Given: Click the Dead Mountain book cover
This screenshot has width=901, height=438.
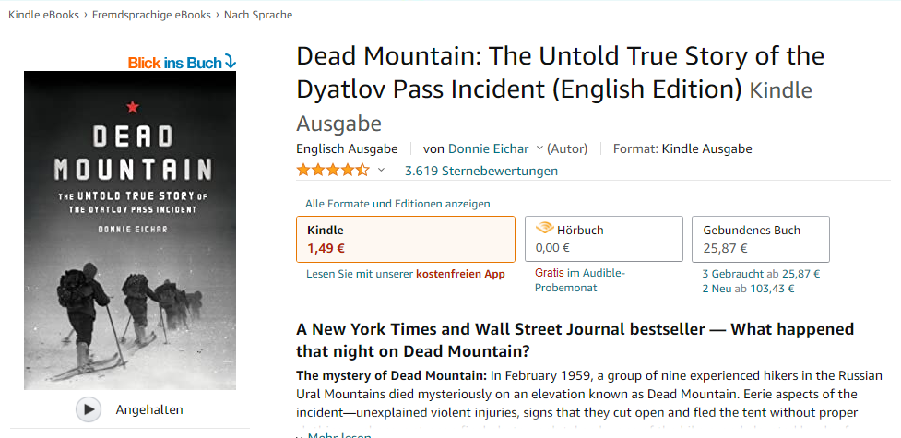Looking at the screenshot, I should (130, 231).
